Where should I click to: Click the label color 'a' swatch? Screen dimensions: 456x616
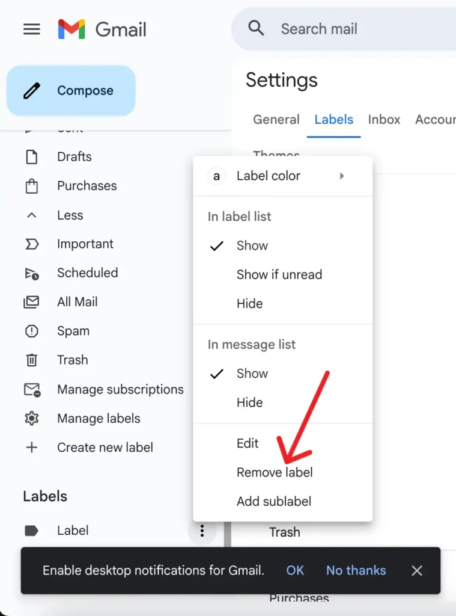216,176
